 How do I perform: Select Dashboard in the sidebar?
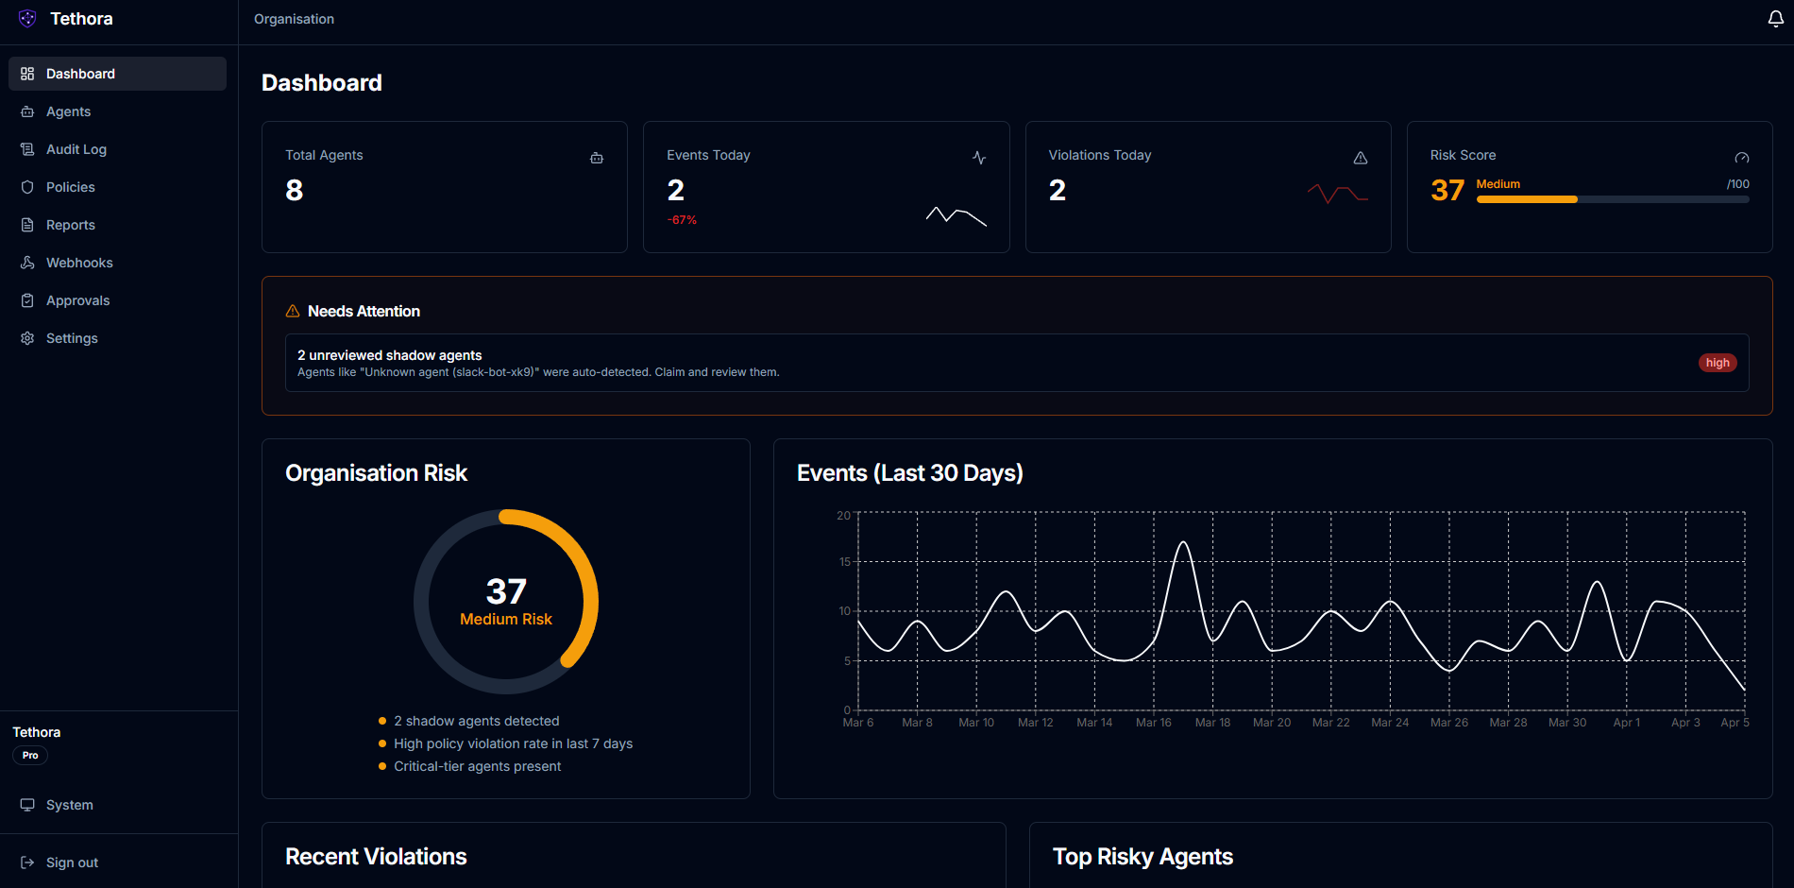pyautogui.click(x=80, y=74)
